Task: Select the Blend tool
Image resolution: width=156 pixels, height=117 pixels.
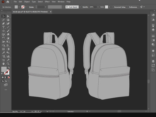Action: click(8, 53)
